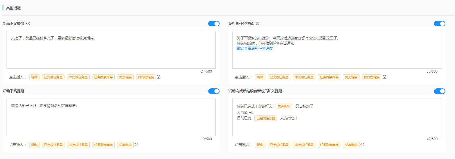The height and width of the screenshot is (159, 455).
Task: Insert 未完成任务量 tag in 新成员加入提醒 section
Action: click(x=304, y=145)
